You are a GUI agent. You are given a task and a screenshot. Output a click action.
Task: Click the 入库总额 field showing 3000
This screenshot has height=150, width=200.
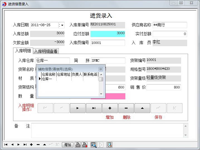47,34
